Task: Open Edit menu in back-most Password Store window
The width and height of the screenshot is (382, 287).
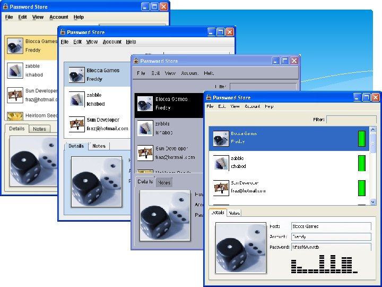Action: (x=22, y=17)
